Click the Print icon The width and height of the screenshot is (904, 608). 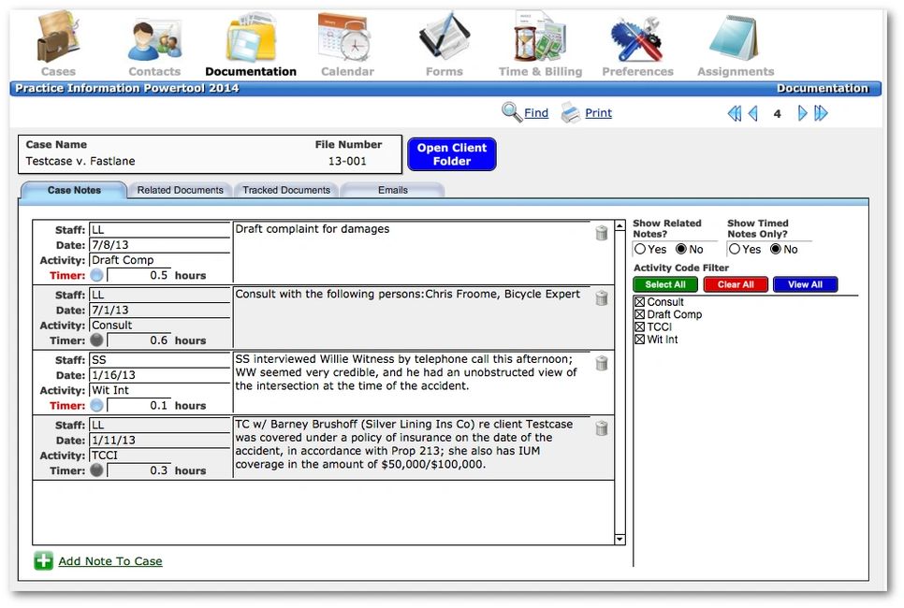(x=573, y=112)
